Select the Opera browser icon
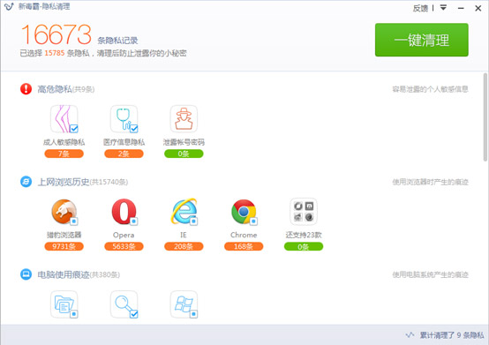This screenshot has width=489, height=345. (x=124, y=212)
